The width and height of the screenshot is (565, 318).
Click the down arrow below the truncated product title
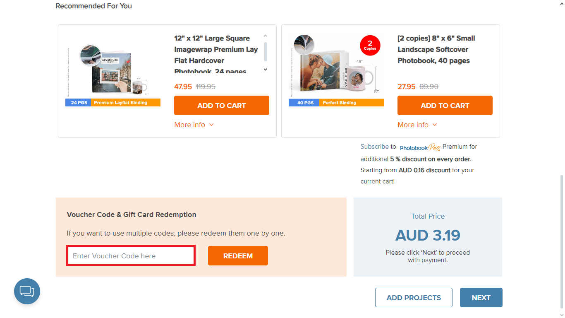(x=265, y=70)
